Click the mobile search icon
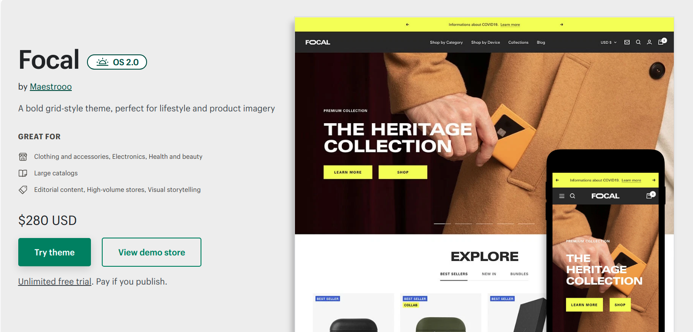 tap(572, 196)
